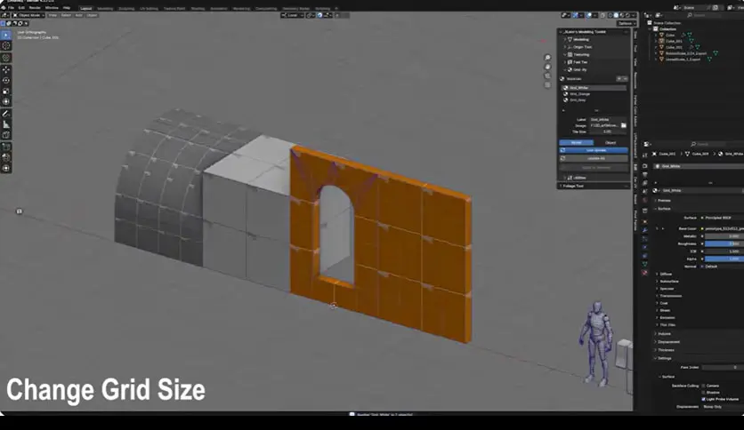The width and height of the screenshot is (744, 430).
Task: Click the Label field Grid_White
Action: [x=608, y=119]
